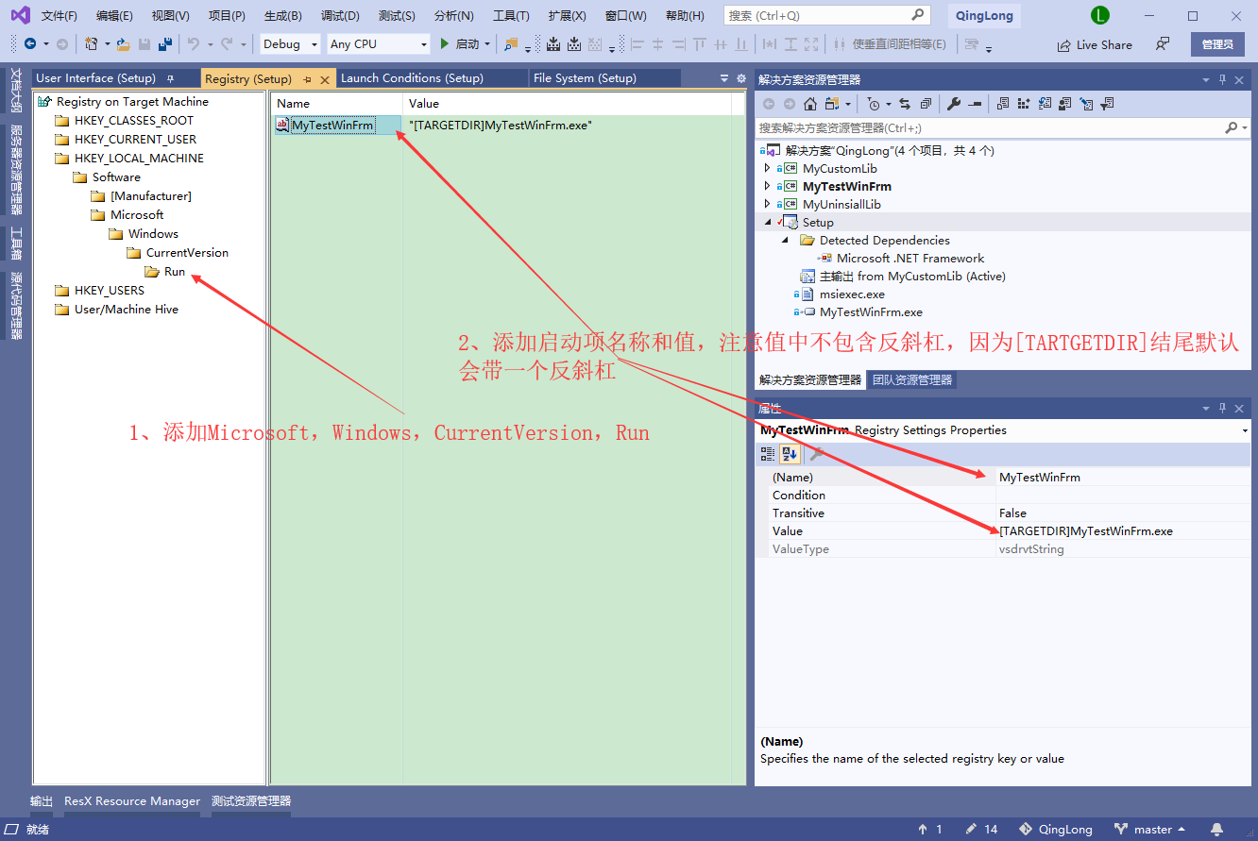The height and width of the screenshot is (841, 1258).
Task: Open the 输出 panel tab
Action: pyautogui.click(x=42, y=801)
